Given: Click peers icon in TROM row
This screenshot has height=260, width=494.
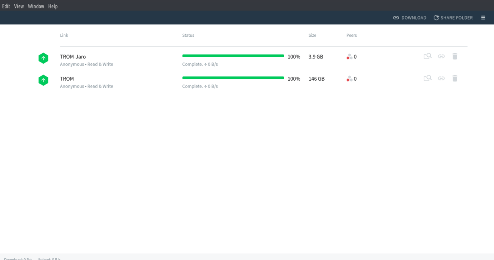Looking at the screenshot, I should click(x=349, y=79).
